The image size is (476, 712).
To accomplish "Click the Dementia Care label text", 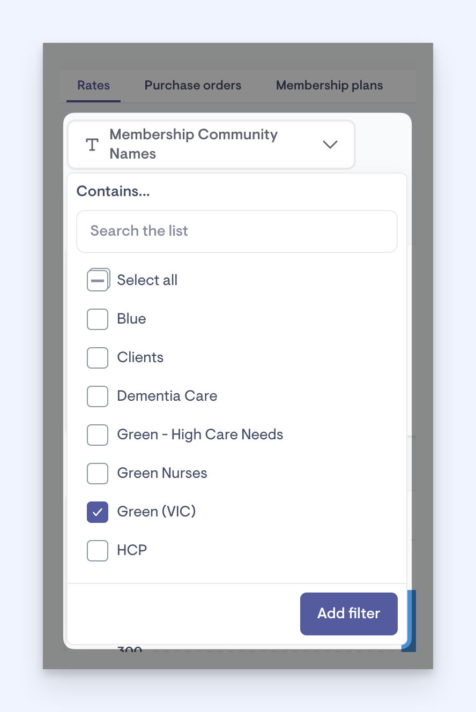I will tap(167, 396).
